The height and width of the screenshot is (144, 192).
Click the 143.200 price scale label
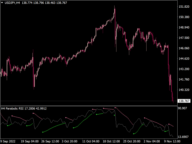[184, 69]
